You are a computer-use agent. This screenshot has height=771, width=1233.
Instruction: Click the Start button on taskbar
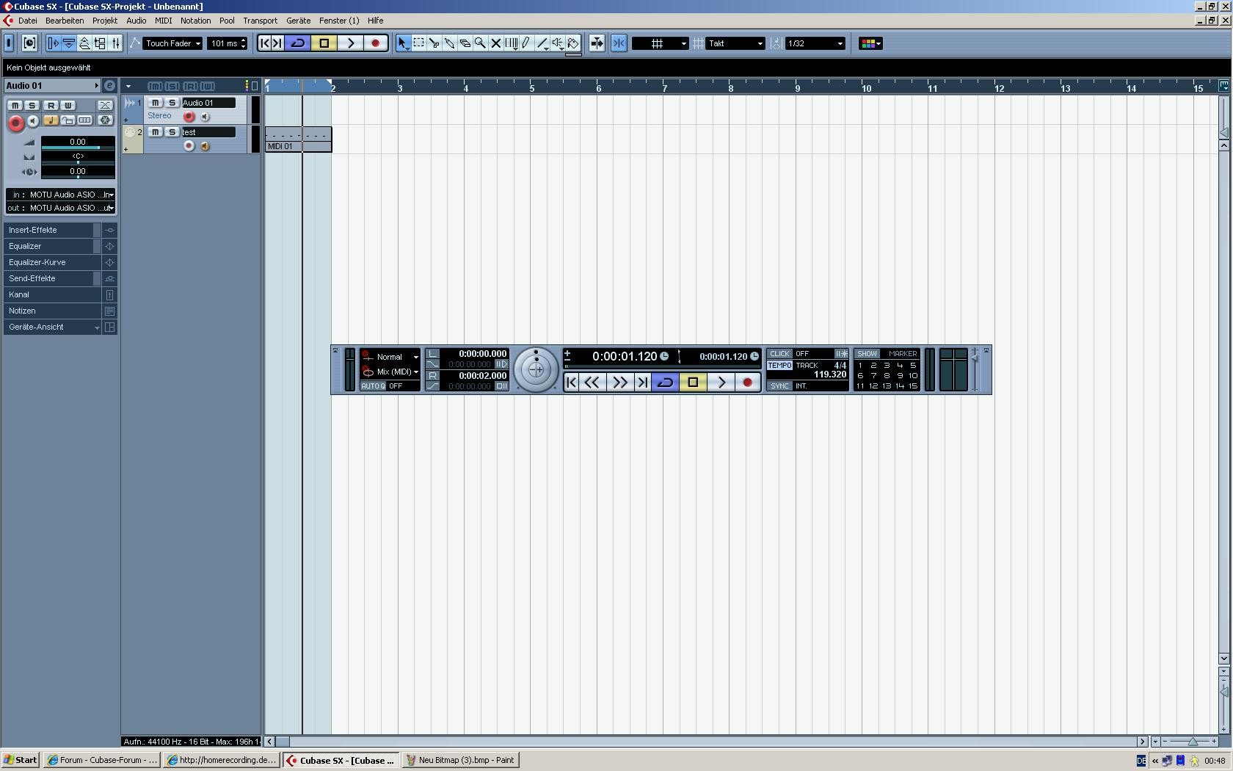pos(21,760)
